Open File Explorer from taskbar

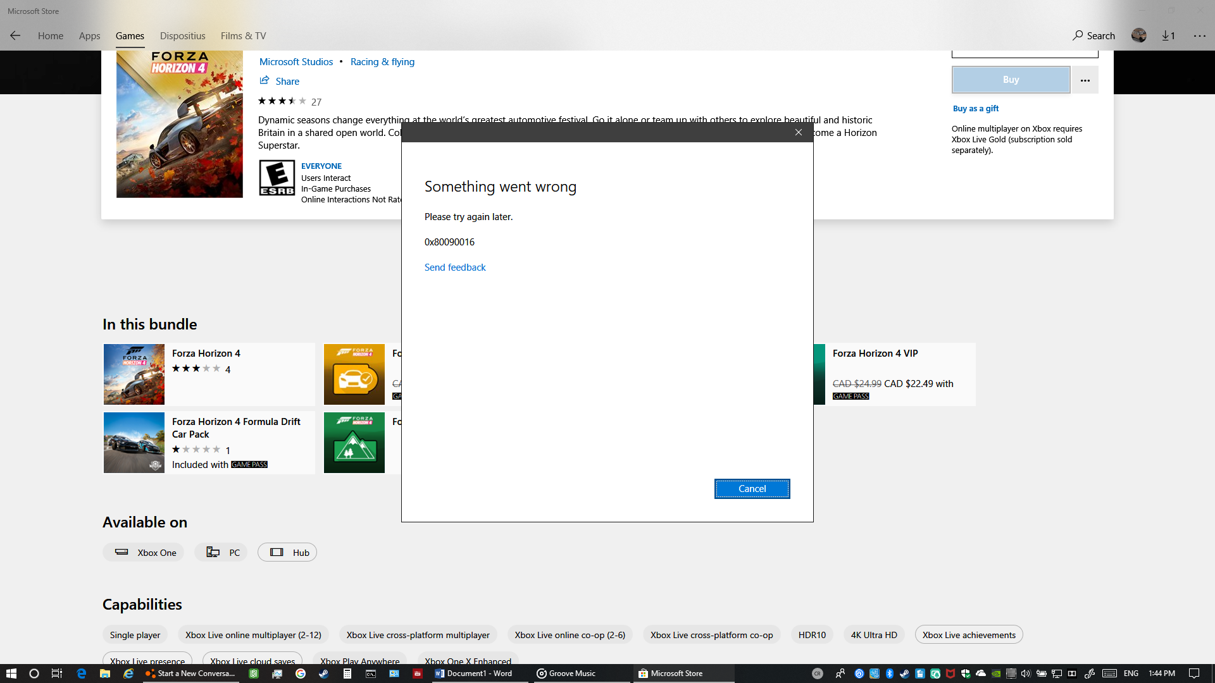pos(105,674)
